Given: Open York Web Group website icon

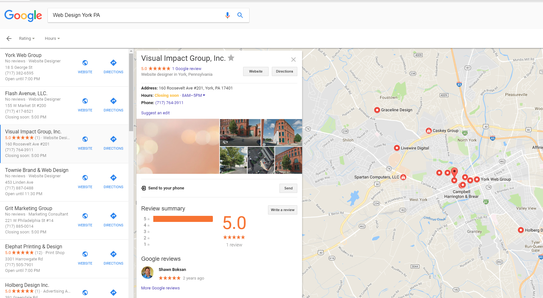Looking at the screenshot, I should pyautogui.click(x=85, y=63).
